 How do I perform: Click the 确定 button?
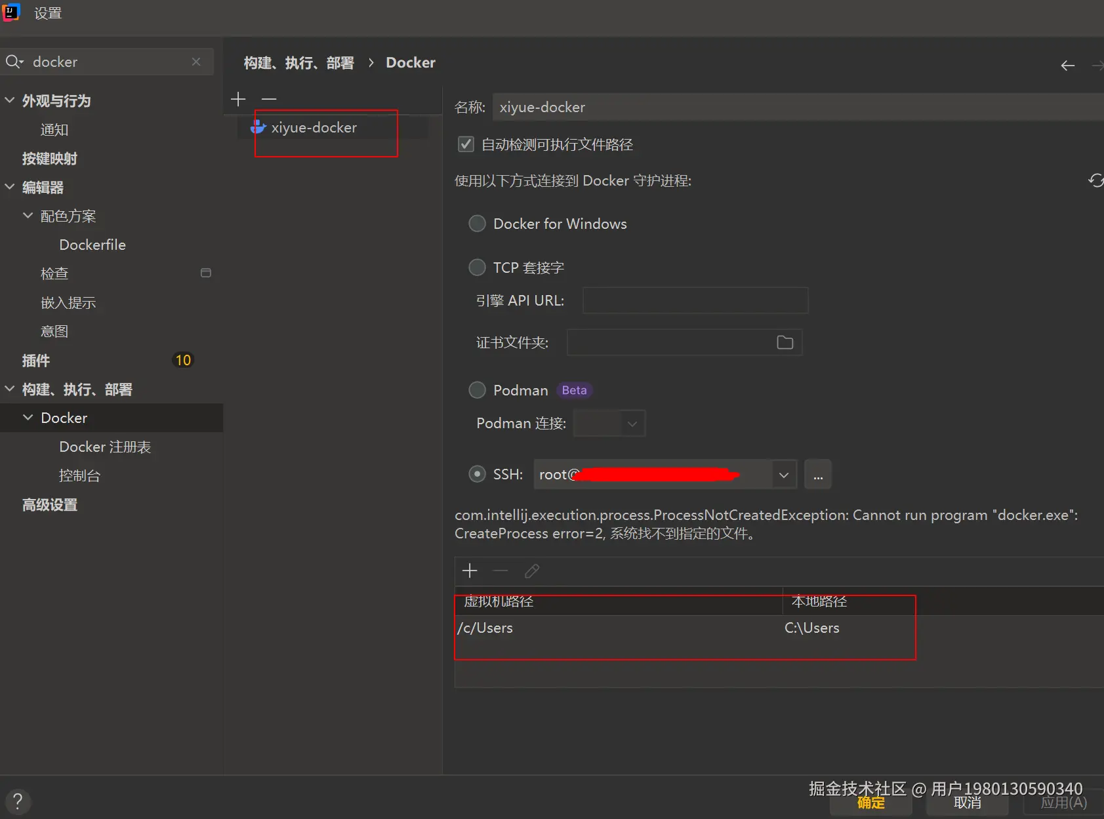pos(870,803)
